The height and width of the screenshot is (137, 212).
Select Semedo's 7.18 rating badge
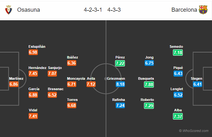click(178, 52)
